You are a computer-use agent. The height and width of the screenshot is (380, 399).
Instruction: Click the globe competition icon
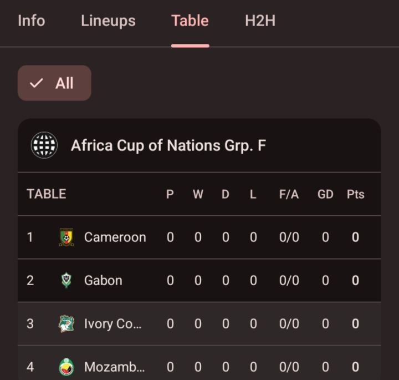click(44, 146)
